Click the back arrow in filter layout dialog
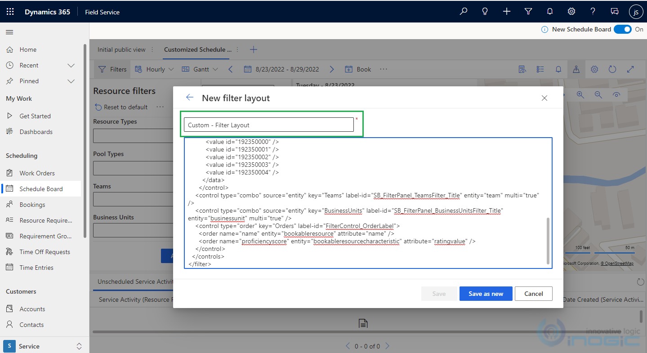 tap(190, 98)
